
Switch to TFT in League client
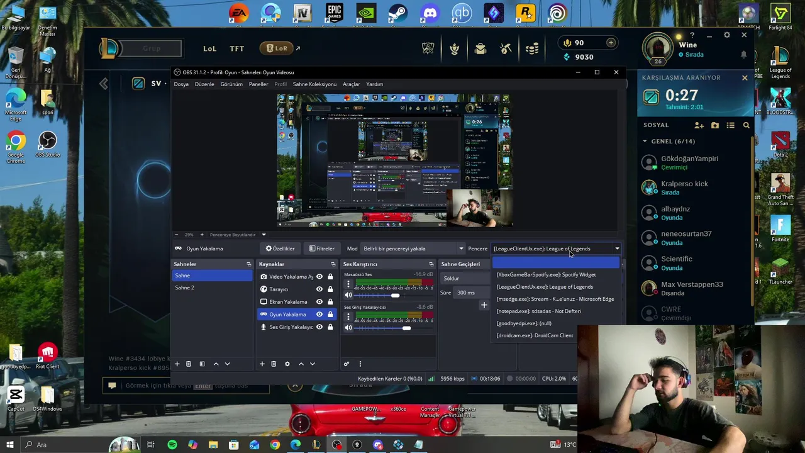237,48
